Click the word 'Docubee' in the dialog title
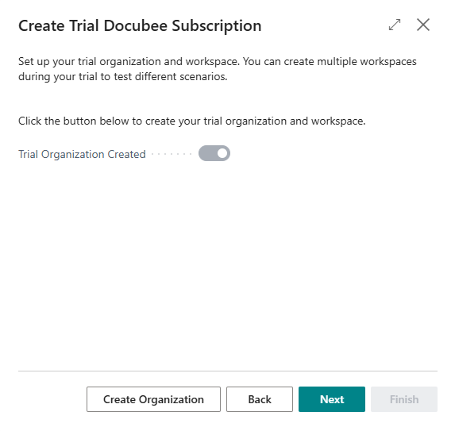 tap(136, 26)
